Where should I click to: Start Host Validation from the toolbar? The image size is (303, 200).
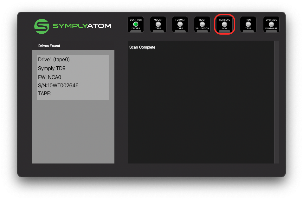pyautogui.click(x=202, y=24)
